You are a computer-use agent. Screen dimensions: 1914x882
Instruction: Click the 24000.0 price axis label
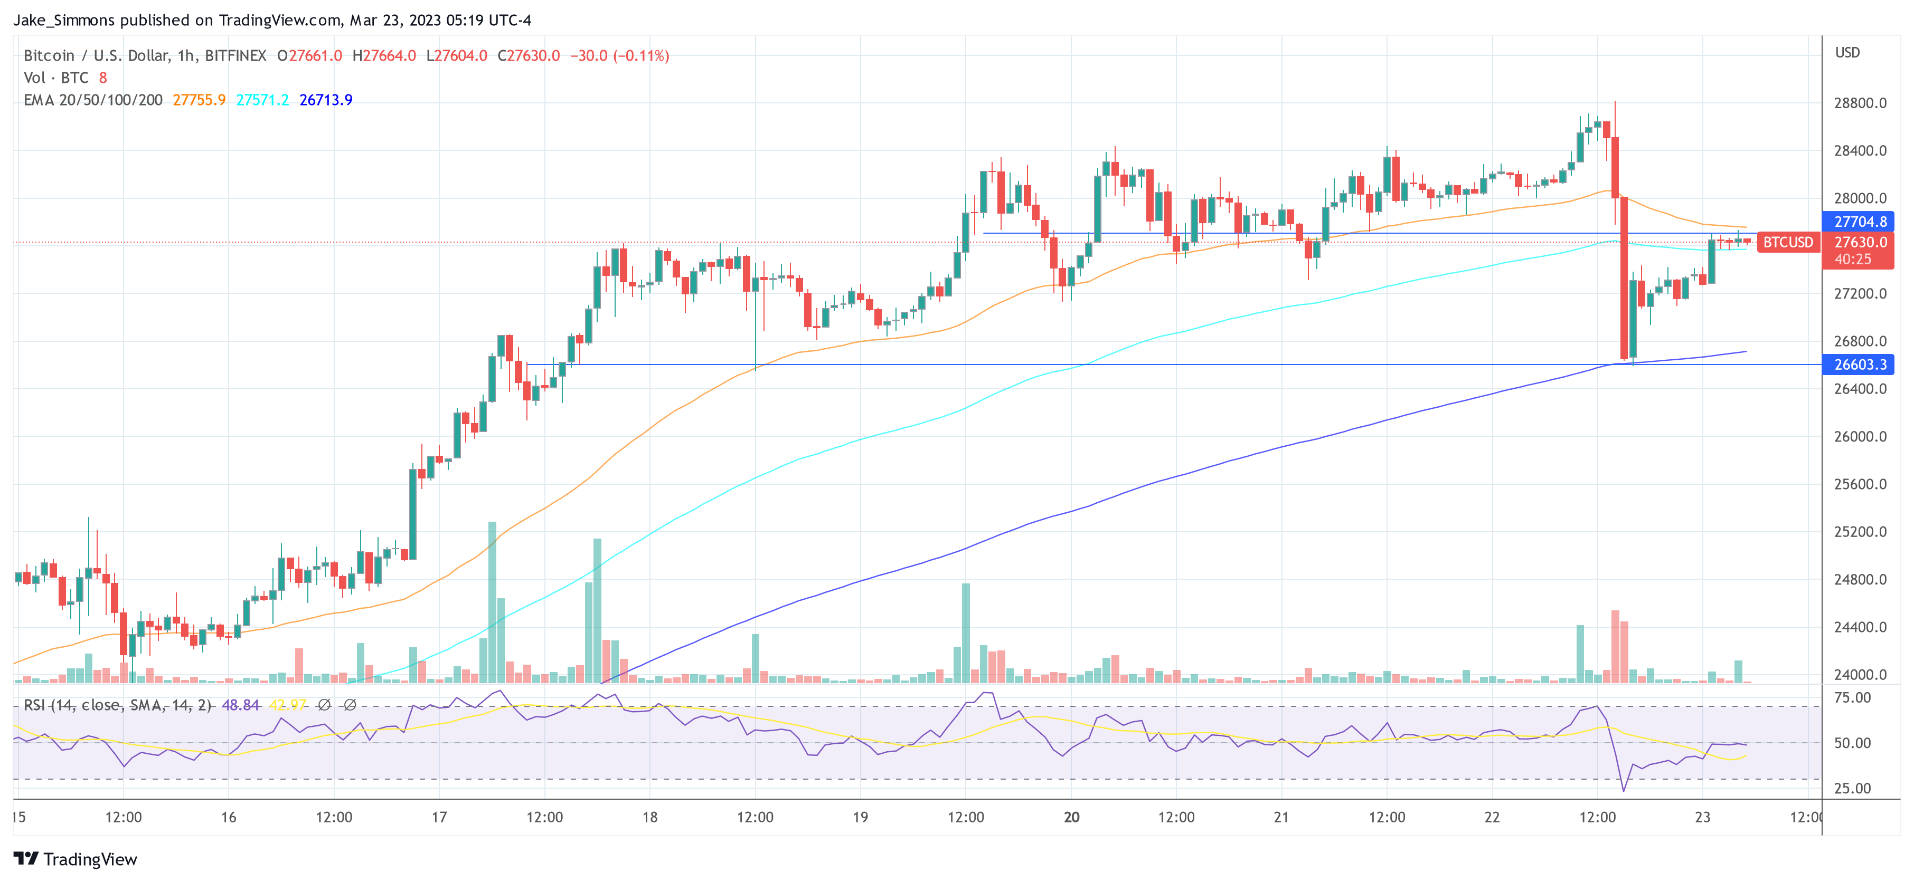click(x=1860, y=675)
